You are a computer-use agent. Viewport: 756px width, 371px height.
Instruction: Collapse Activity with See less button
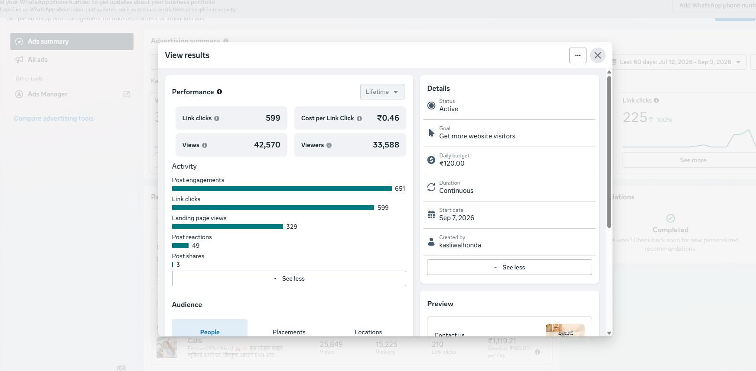(289, 278)
